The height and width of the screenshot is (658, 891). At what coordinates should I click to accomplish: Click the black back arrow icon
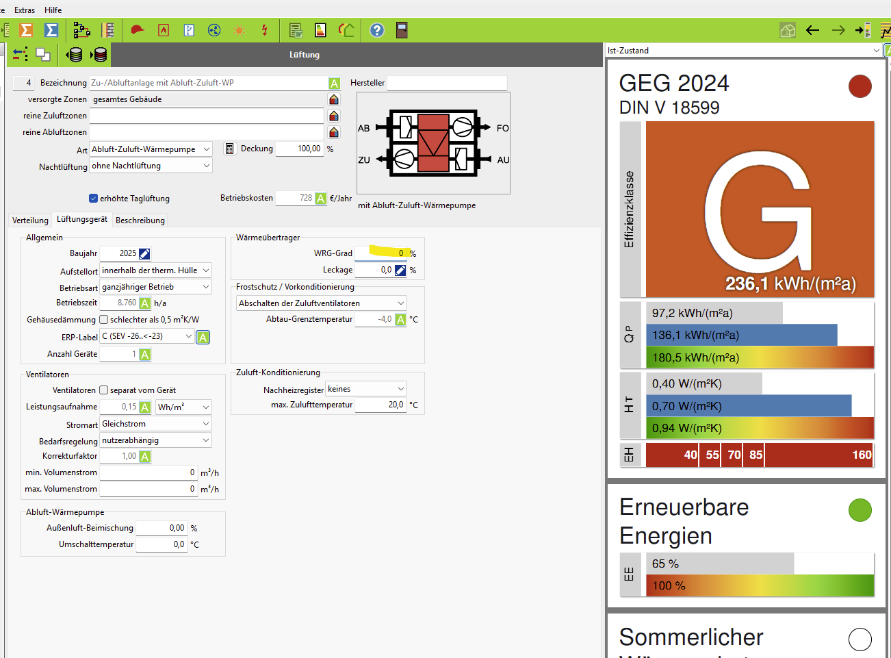[x=813, y=30]
